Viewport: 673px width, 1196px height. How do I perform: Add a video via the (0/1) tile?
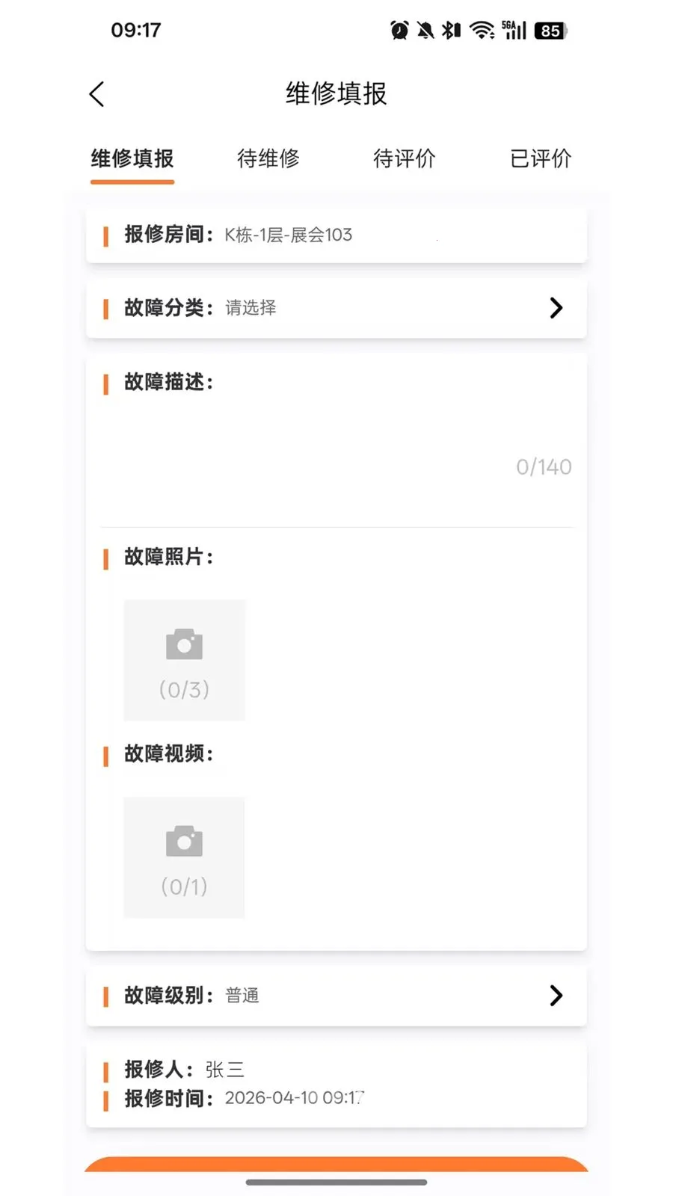[184, 857]
